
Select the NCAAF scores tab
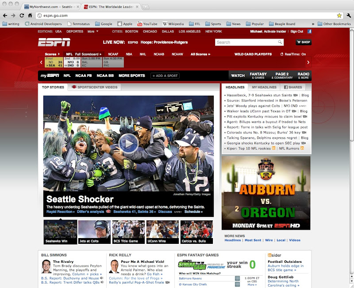point(113,54)
